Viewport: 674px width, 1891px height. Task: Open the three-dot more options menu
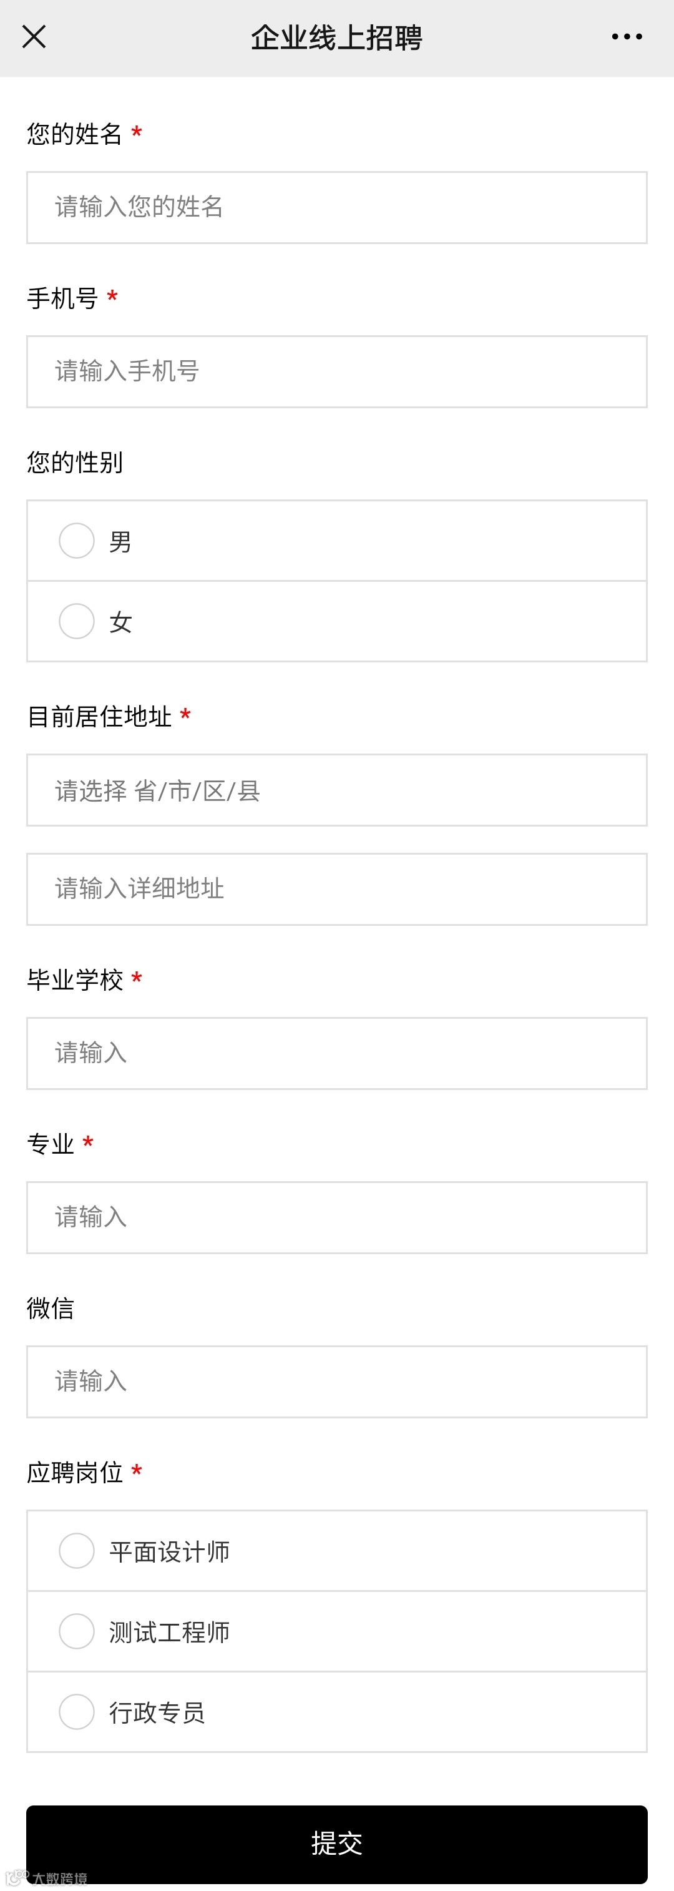coord(627,37)
